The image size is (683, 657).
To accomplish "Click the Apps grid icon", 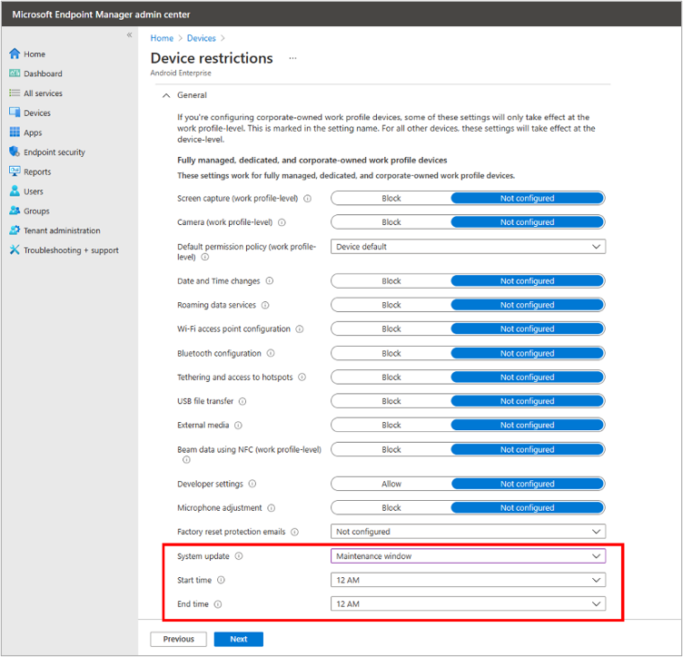I will click(15, 132).
